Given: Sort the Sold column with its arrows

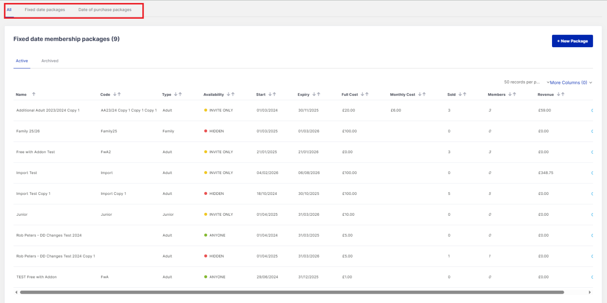Looking at the screenshot, I should [462, 94].
